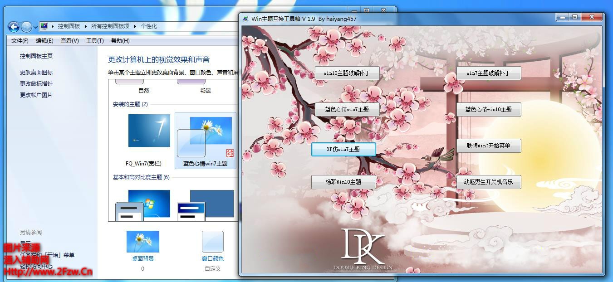Click the 联想Win7开始菜单 button

point(489,146)
